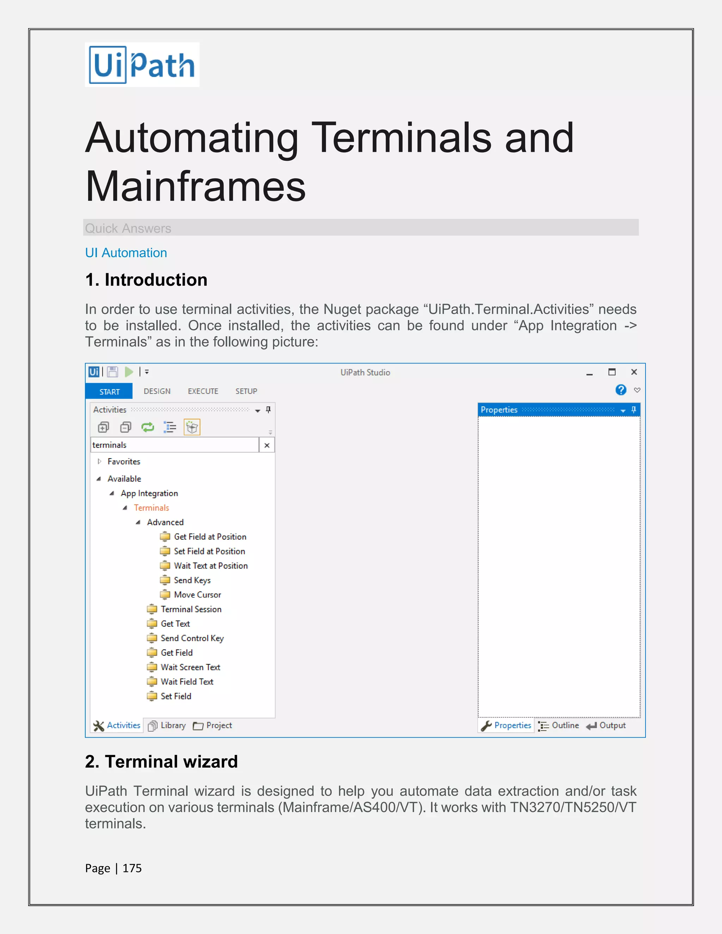Screen dimensions: 722x934
Task: Open Properties panel dropdown arrow
Action: pyautogui.click(x=623, y=411)
